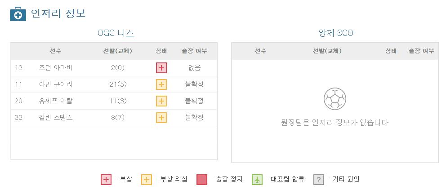Select player name 조던 아마비

coord(55,68)
